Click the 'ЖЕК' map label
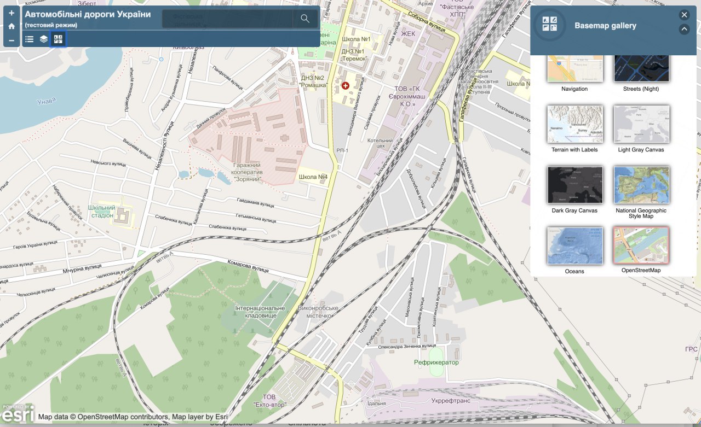Screen dimensions: 701x427 coord(409,34)
